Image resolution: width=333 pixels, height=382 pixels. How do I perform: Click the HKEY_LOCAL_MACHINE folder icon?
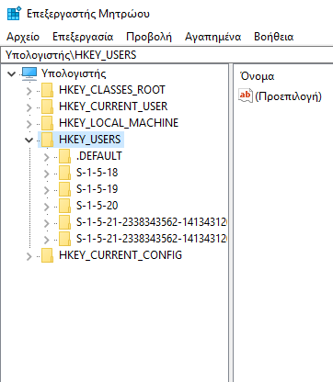pos(48,123)
